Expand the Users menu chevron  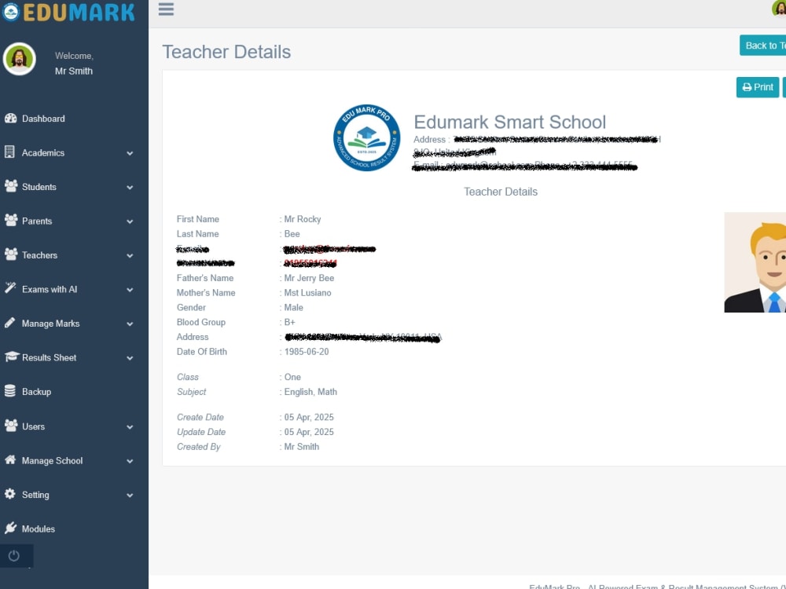coord(130,427)
